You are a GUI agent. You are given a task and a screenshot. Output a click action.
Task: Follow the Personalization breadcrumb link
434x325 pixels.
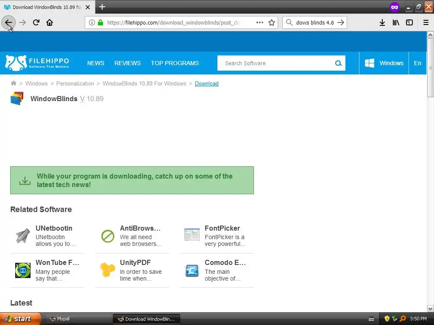pos(75,83)
